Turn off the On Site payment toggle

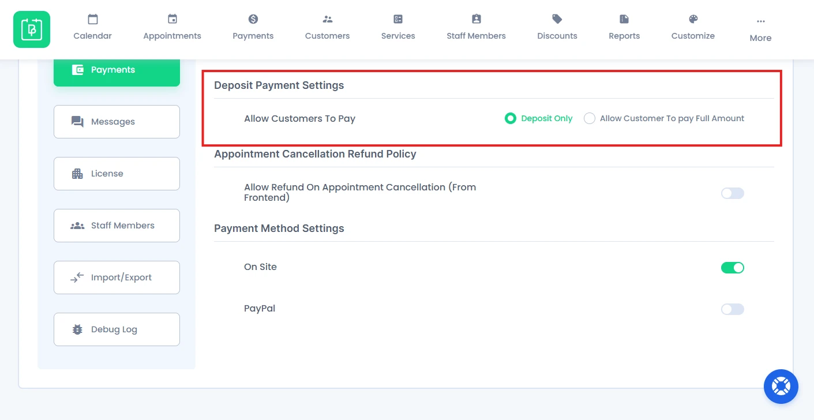pyautogui.click(x=733, y=268)
